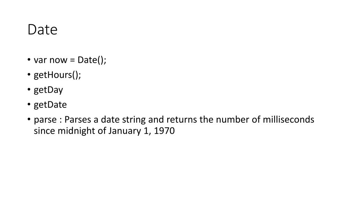Click the slide title "Date"
356x200 pixels.
click(42, 30)
